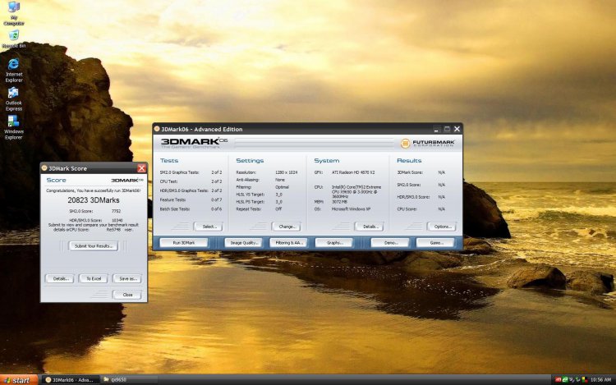Click SM2.0 Graphics Tests row label
The height and width of the screenshot is (385, 616).
click(179, 172)
